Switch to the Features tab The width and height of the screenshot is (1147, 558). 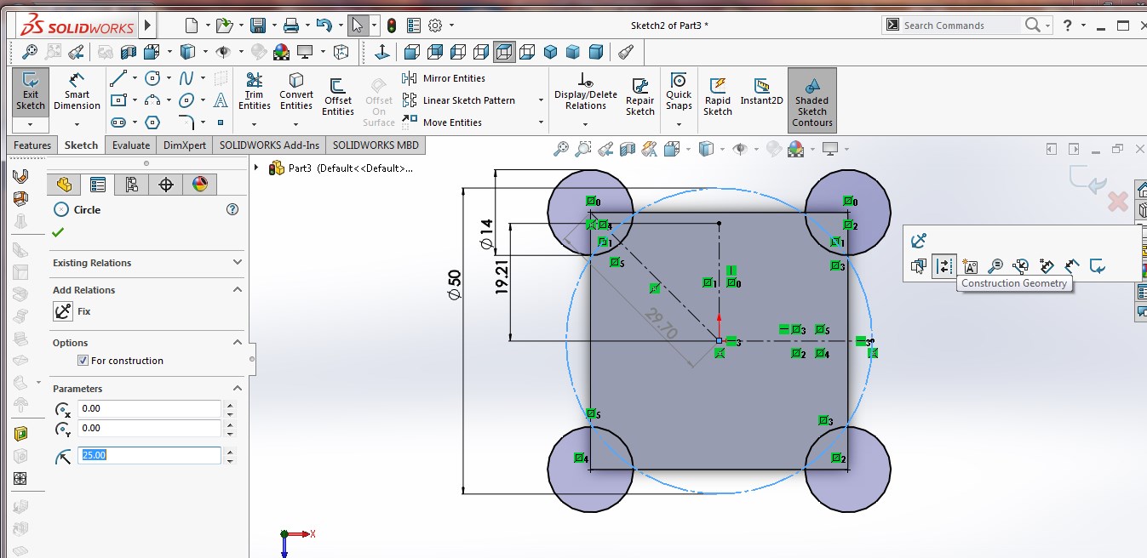tap(32, 145)
